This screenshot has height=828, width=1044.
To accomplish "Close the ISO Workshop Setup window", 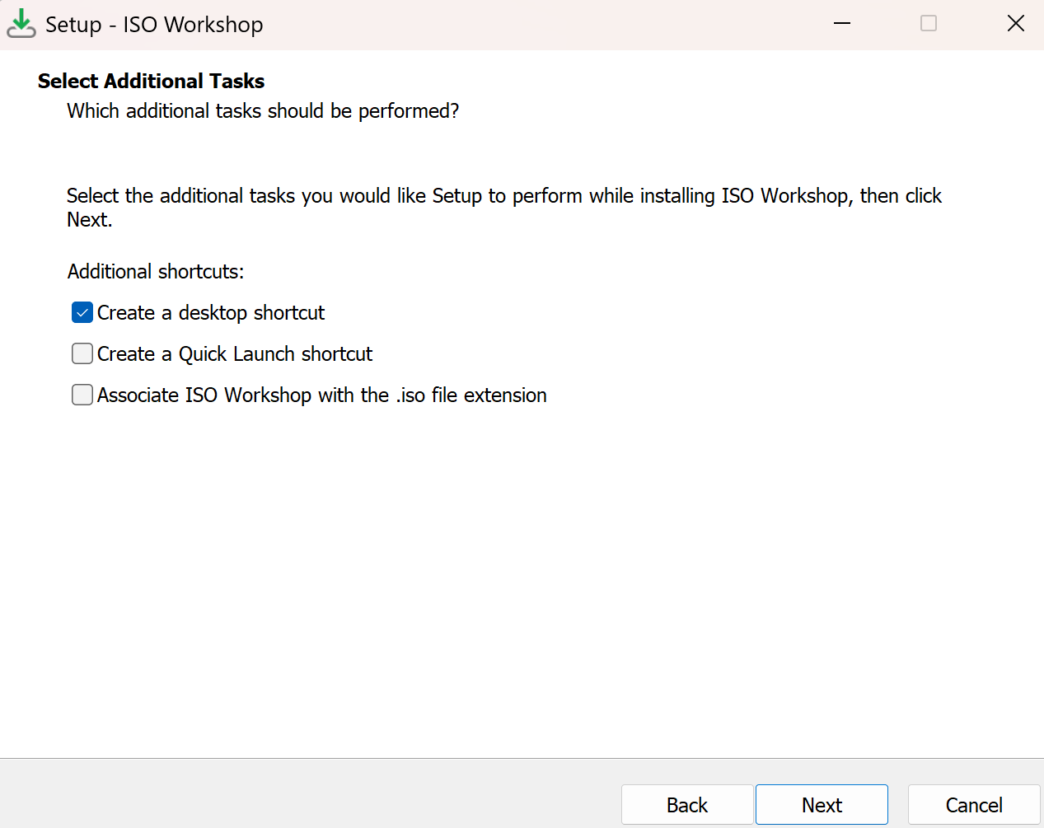I will [1016, 23].
